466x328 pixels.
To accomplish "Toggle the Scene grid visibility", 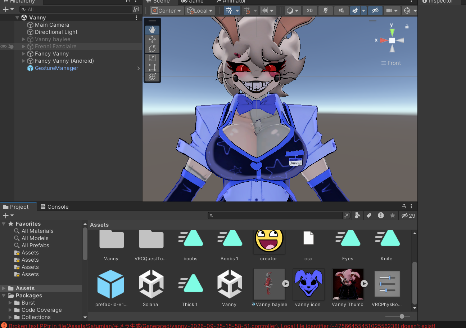I will (229, 11).
